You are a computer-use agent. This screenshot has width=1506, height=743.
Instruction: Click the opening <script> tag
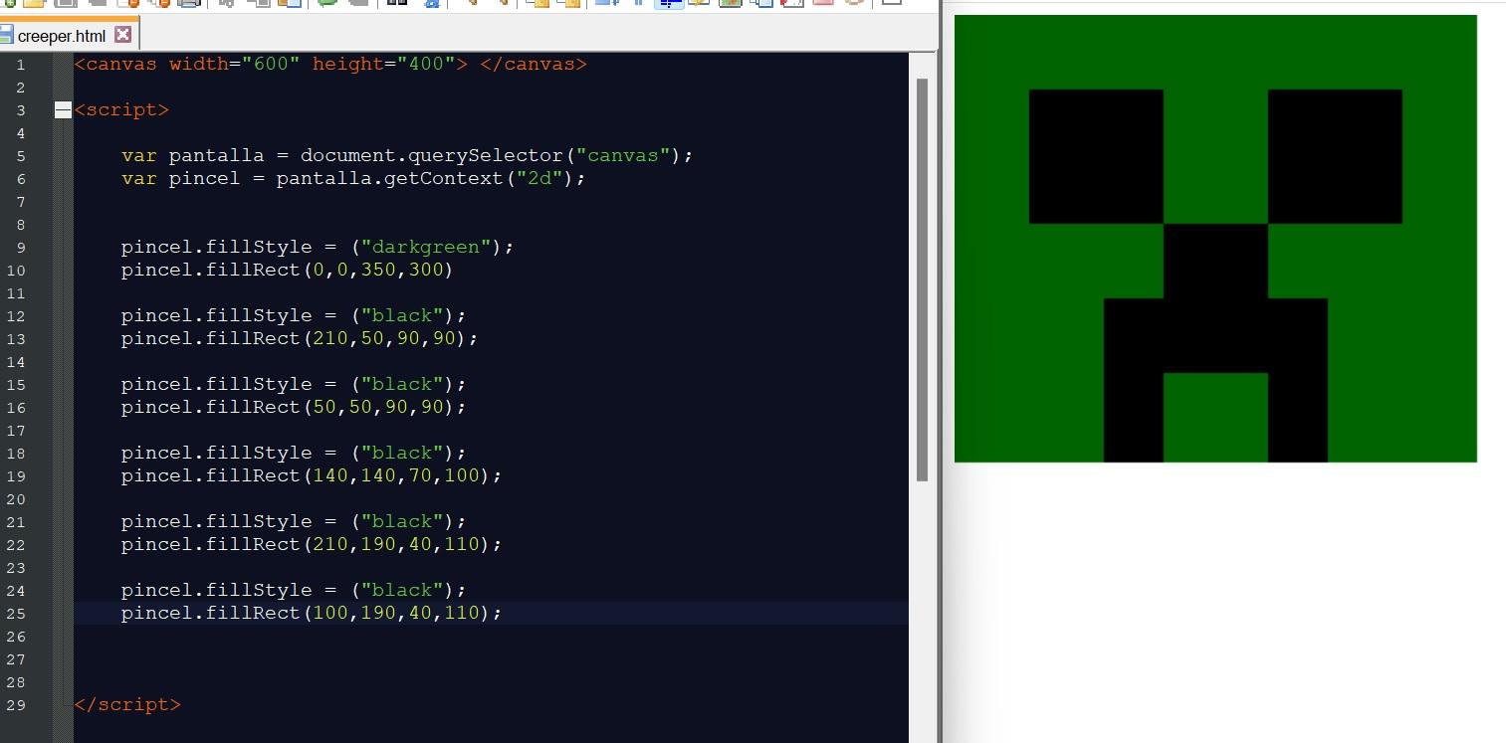point(122,109)
